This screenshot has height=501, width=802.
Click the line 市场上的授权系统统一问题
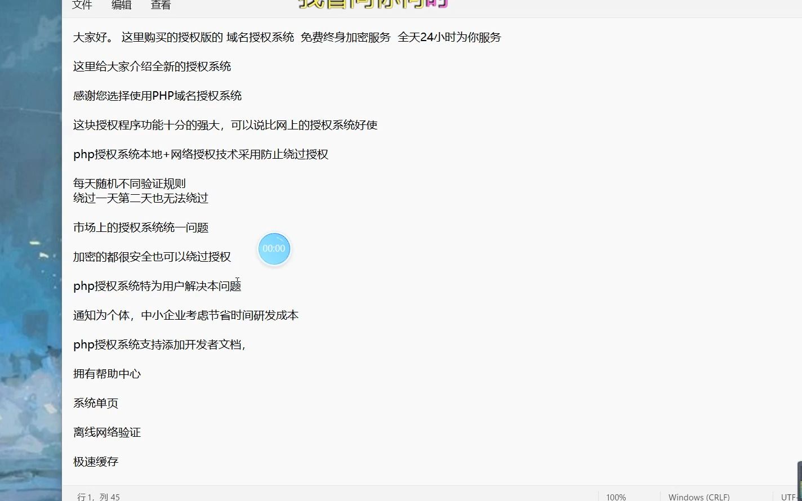(x=141, y=227)
